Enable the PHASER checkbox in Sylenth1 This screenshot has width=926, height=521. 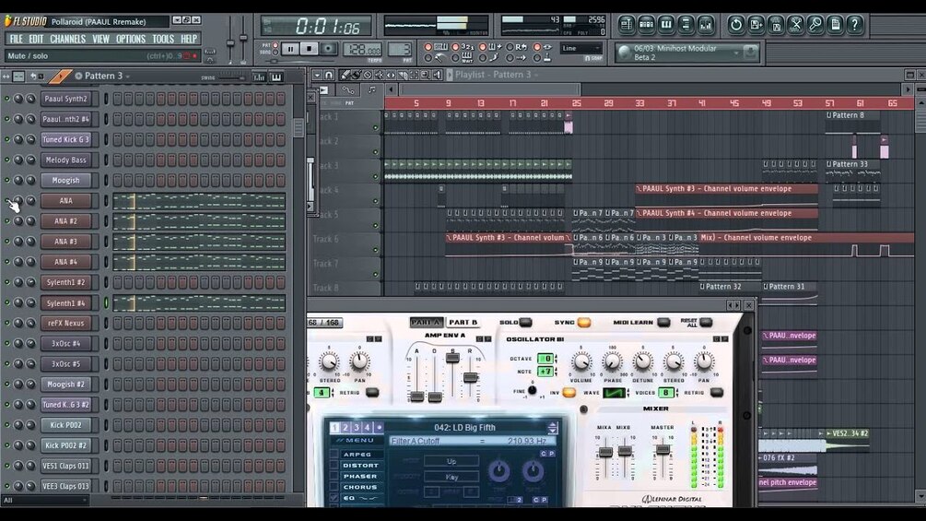334,476
